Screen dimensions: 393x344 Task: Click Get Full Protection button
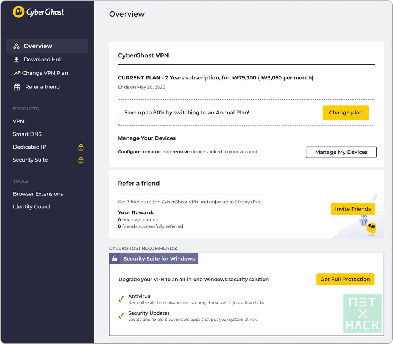click(x=345, y=279)
